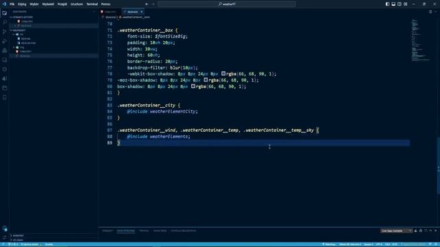Click line number 83 in the gutter
The height and width of the screenshot is (247, 440).
click(x=109, y=105)
